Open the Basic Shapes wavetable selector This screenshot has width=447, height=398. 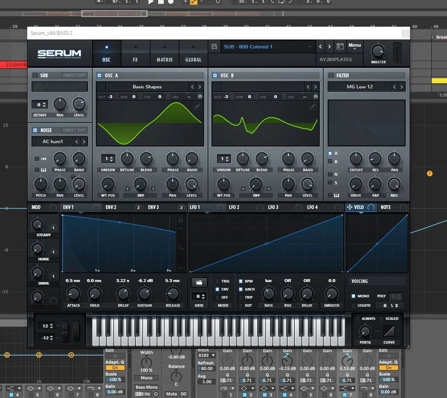click(147, 87)
